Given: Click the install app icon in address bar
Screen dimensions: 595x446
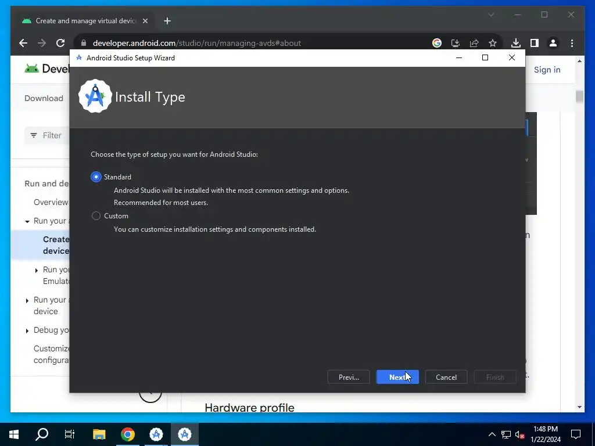Looking at the screenshot, I should click(456, 43).
